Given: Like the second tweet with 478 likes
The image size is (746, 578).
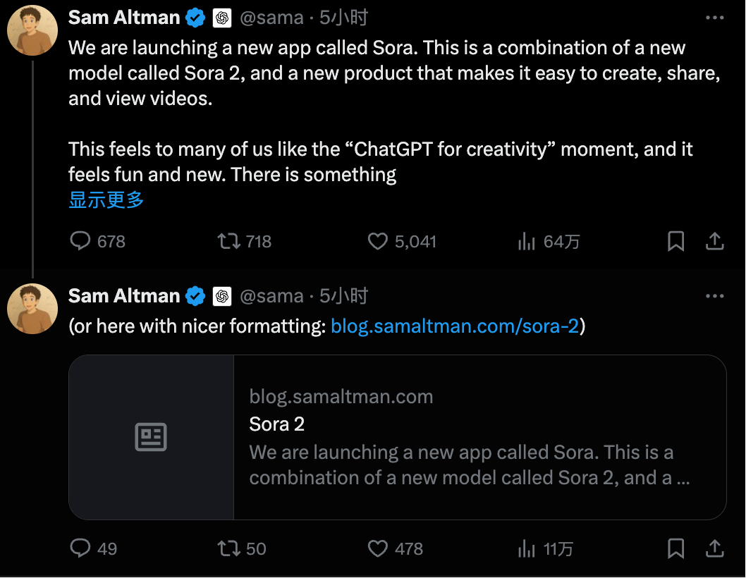Looking at the screenshot, I should coord(379,548).
